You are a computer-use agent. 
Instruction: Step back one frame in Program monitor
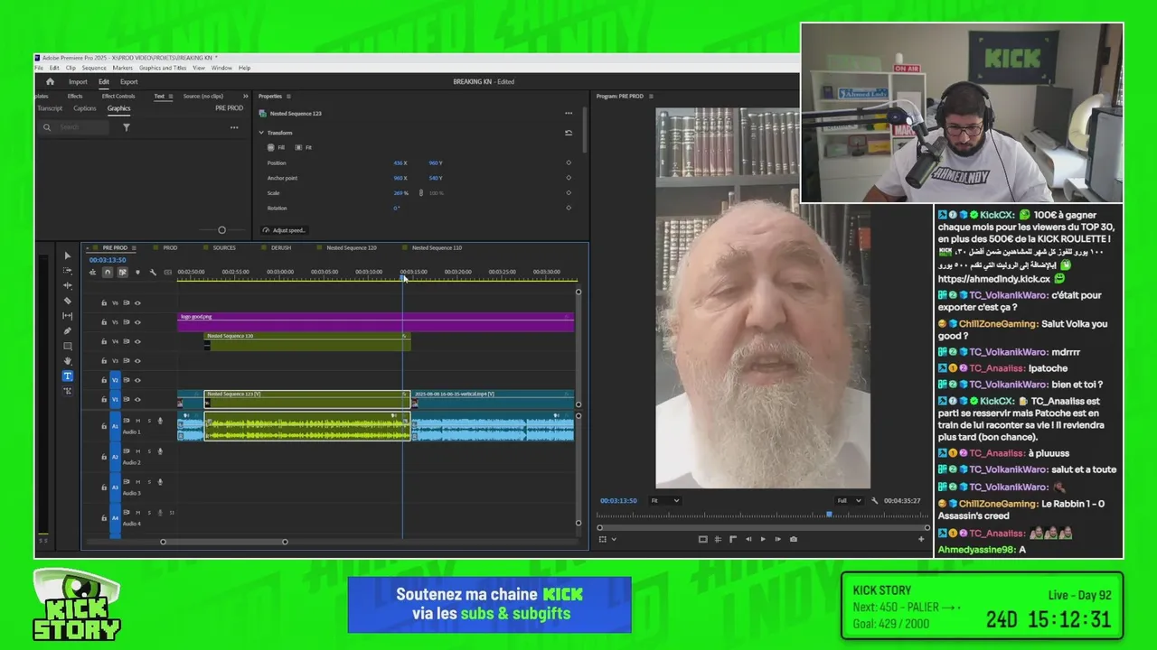click(748, 539)
